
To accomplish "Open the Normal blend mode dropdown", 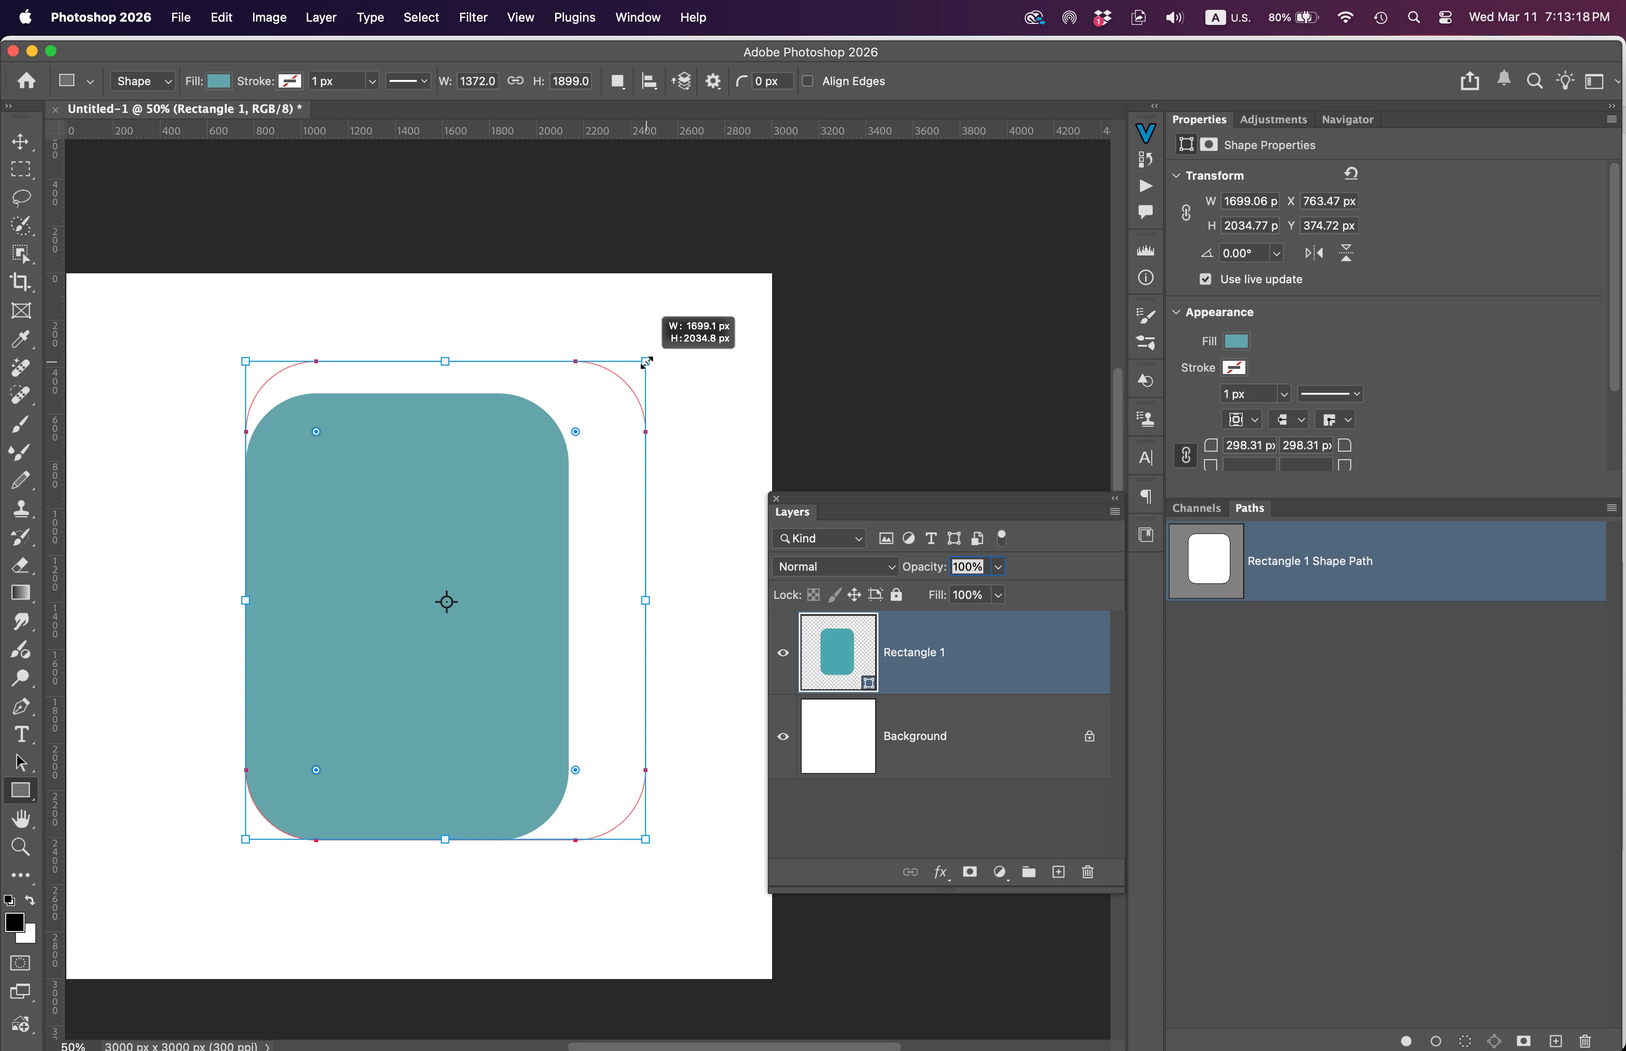I will pyautogui.click(x=835, y=566).
